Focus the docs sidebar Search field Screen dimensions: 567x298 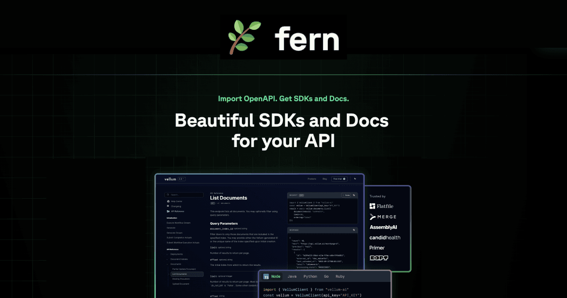click(184, 195)
